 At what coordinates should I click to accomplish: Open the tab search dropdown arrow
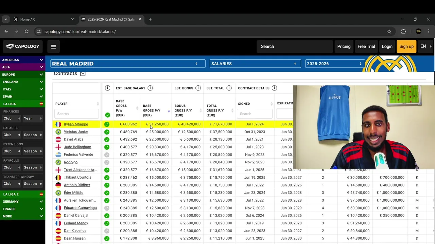(6, 19)
